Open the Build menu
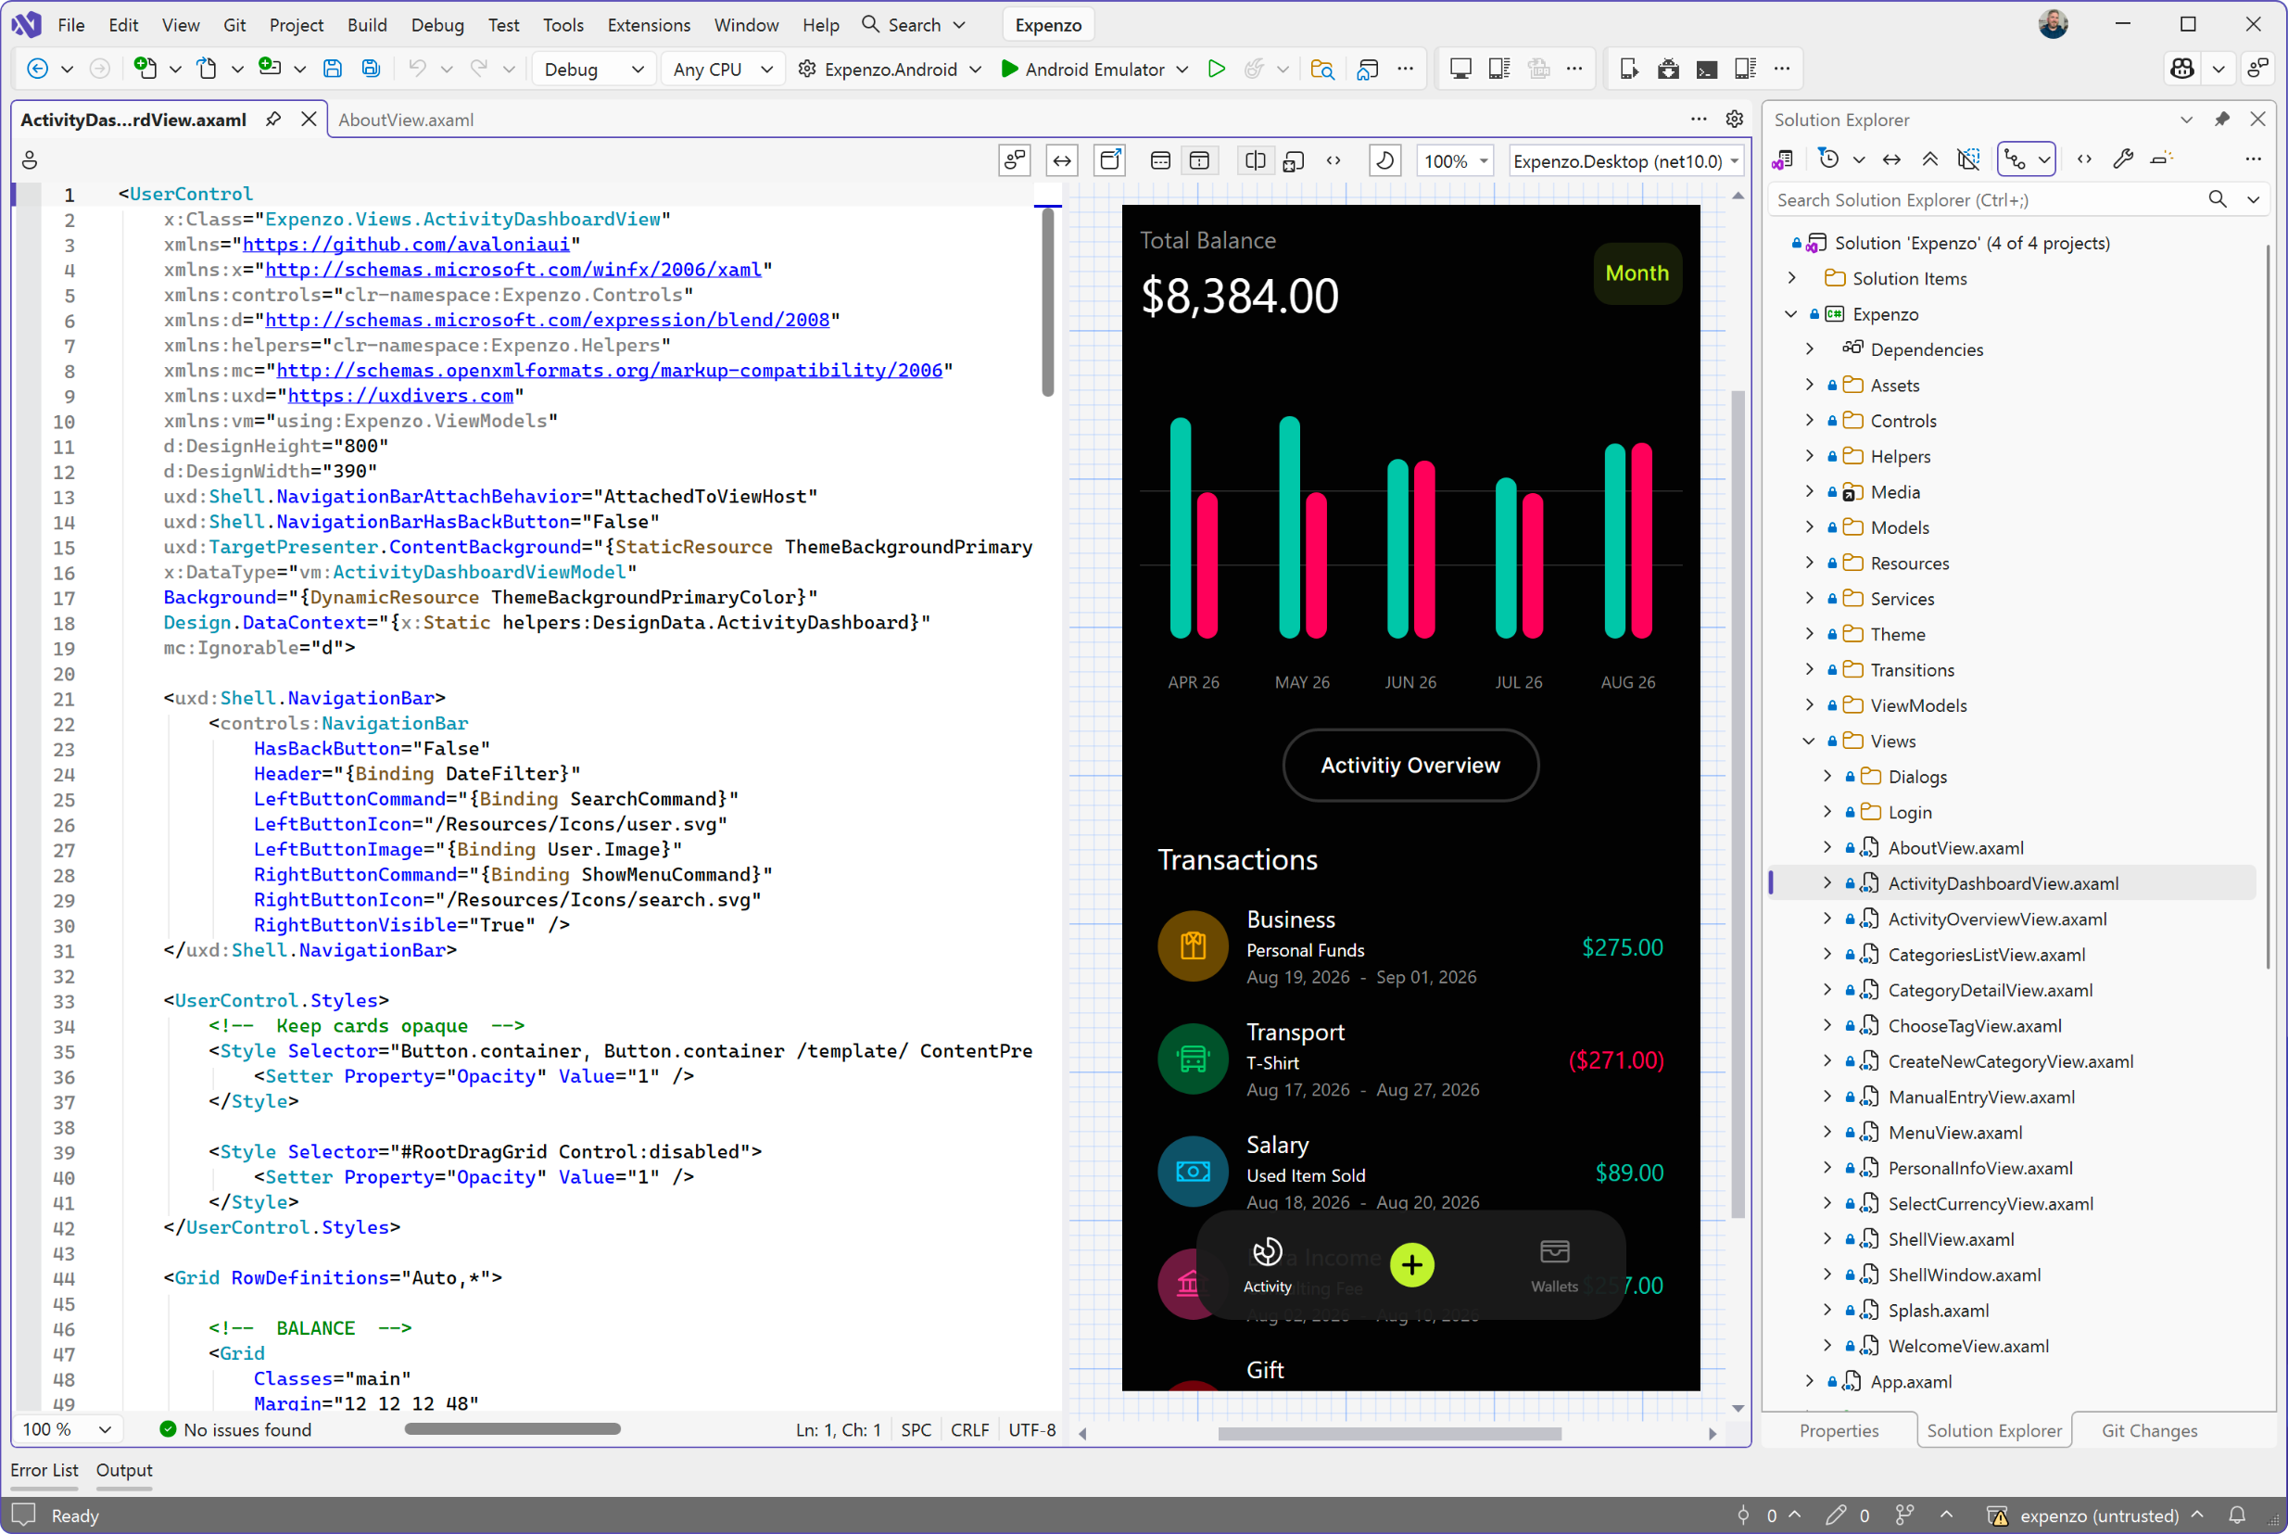2288x1534 pixels. pos(367,24)
